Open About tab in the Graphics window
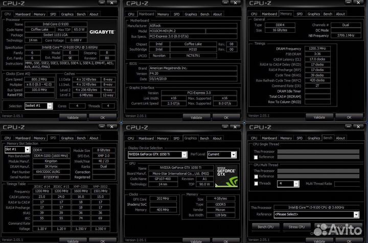Image resolution: width=368 pixels, height=243 pixels. tap(217, 138)
